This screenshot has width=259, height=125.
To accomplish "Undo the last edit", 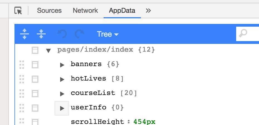I will pos(62,34).
